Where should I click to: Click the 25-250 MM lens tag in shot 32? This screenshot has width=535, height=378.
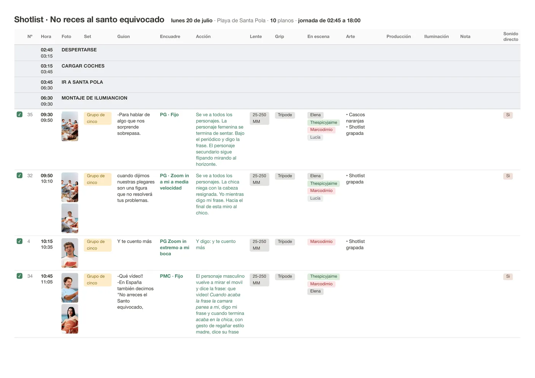(x=259, y=179)
